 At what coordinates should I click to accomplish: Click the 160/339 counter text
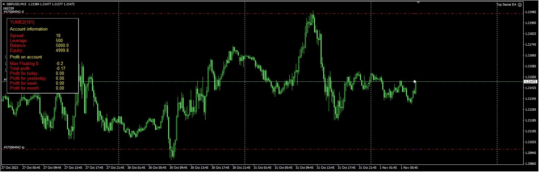[x=8, y=8]
